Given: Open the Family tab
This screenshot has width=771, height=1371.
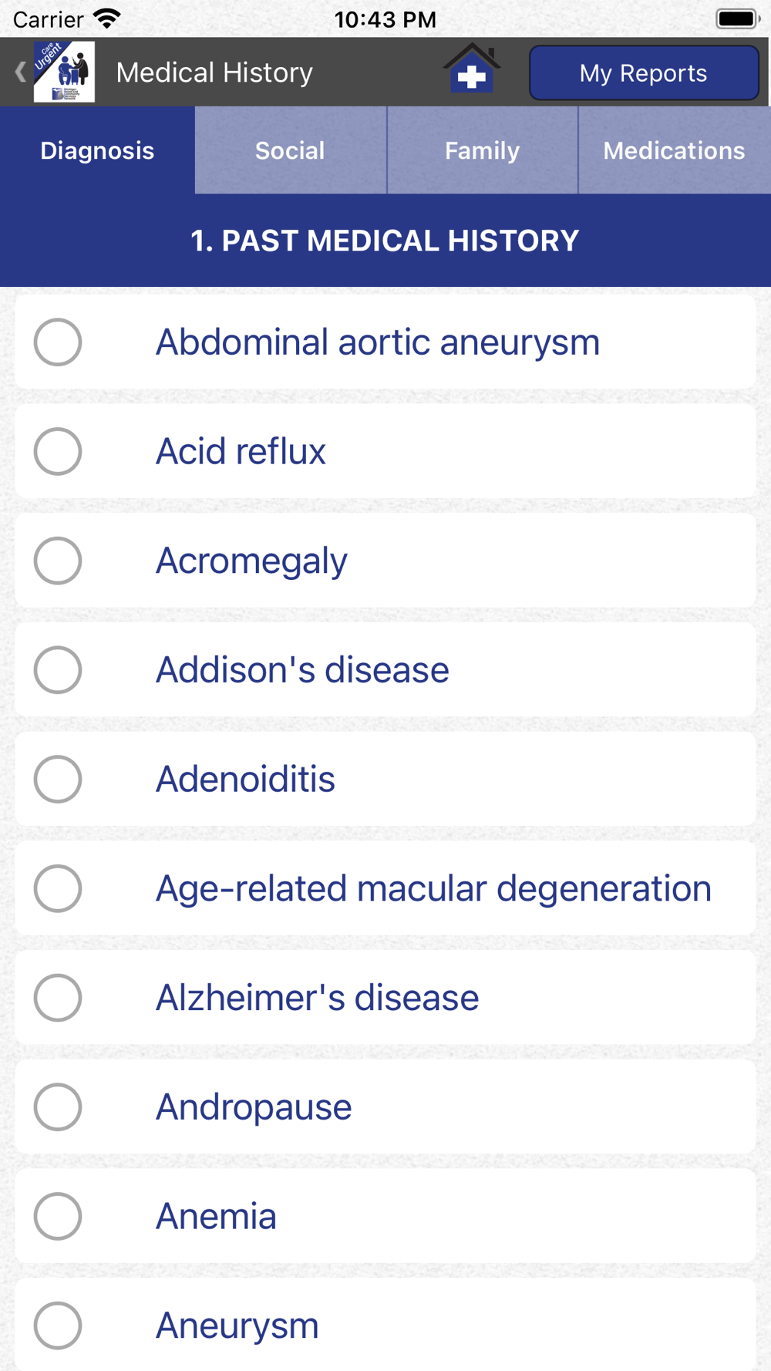Looking at the screenshot, I should click(483, 150).
